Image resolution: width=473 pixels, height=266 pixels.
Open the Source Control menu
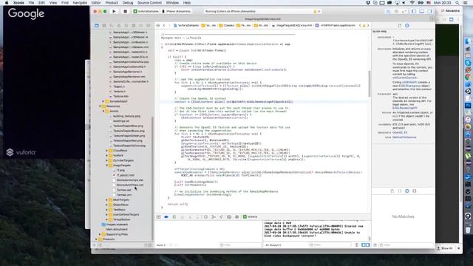coord(149,3)
